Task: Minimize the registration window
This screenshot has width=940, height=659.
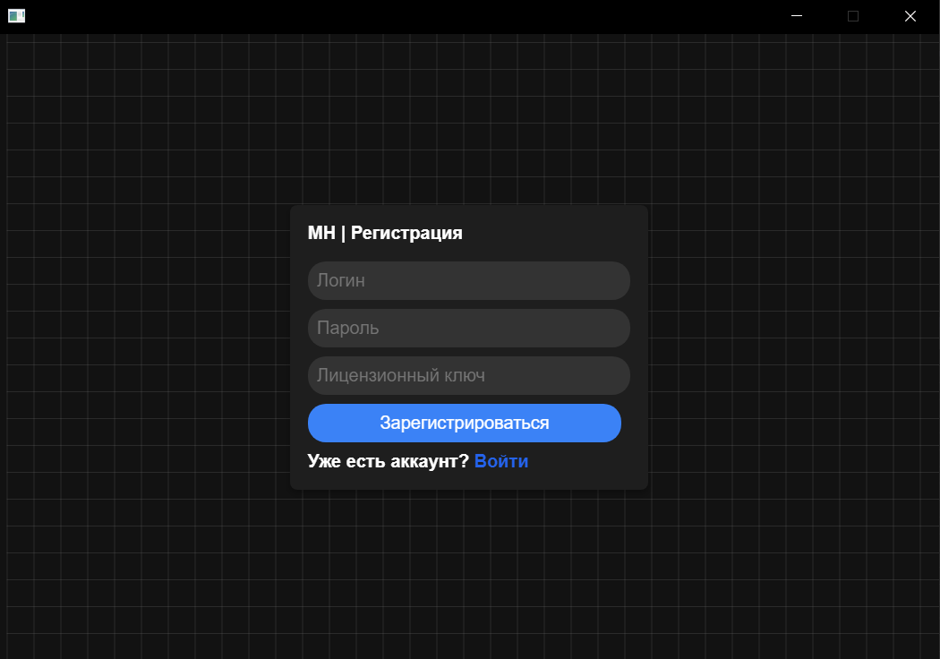Action: click(797, 16)
